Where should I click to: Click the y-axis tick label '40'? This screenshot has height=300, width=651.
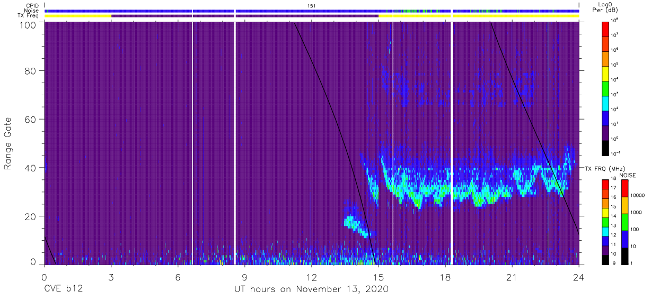coord(31,168)
